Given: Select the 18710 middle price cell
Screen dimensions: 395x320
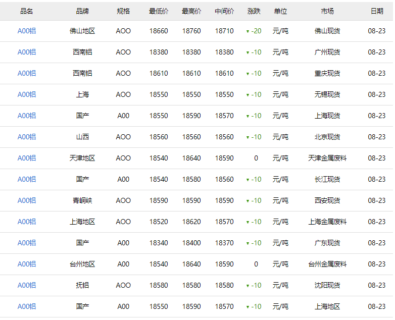Looking at the screenshot, I should [x=224, y=31].
